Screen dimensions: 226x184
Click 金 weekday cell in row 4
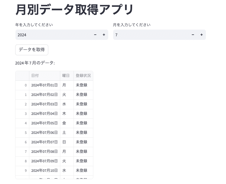click(67, 123)
